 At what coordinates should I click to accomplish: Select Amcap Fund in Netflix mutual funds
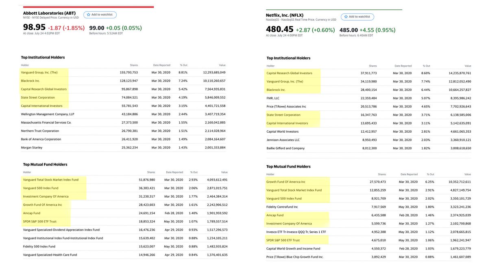click(x=275, y=215)
